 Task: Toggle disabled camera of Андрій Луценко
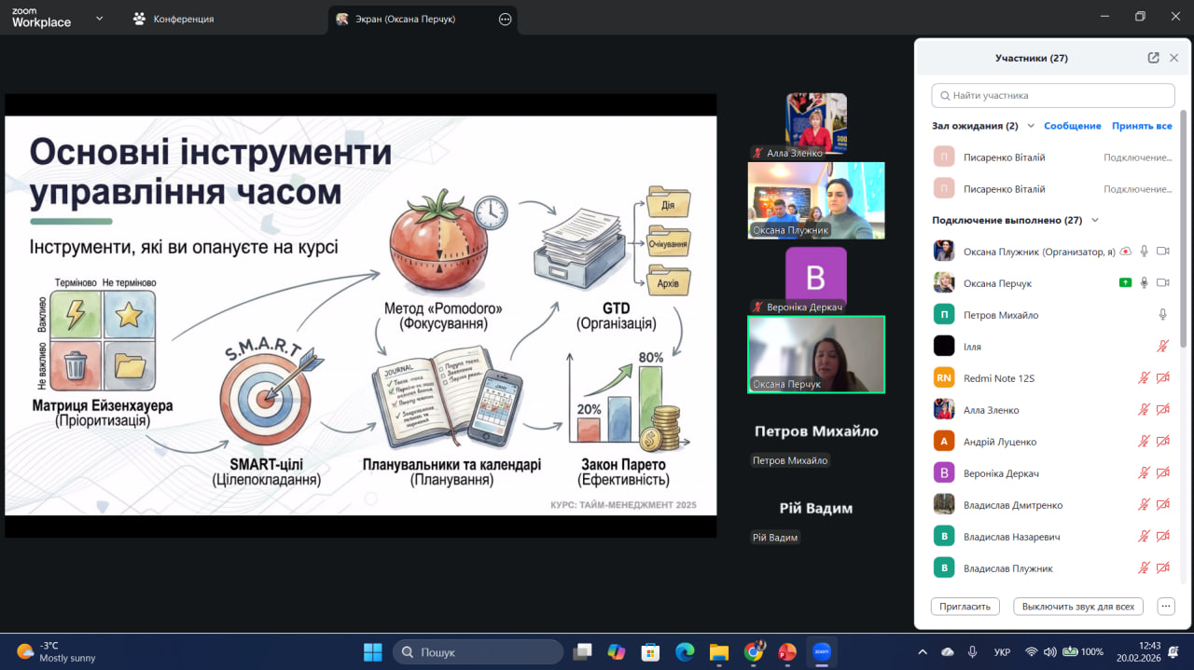(1162, 442)
